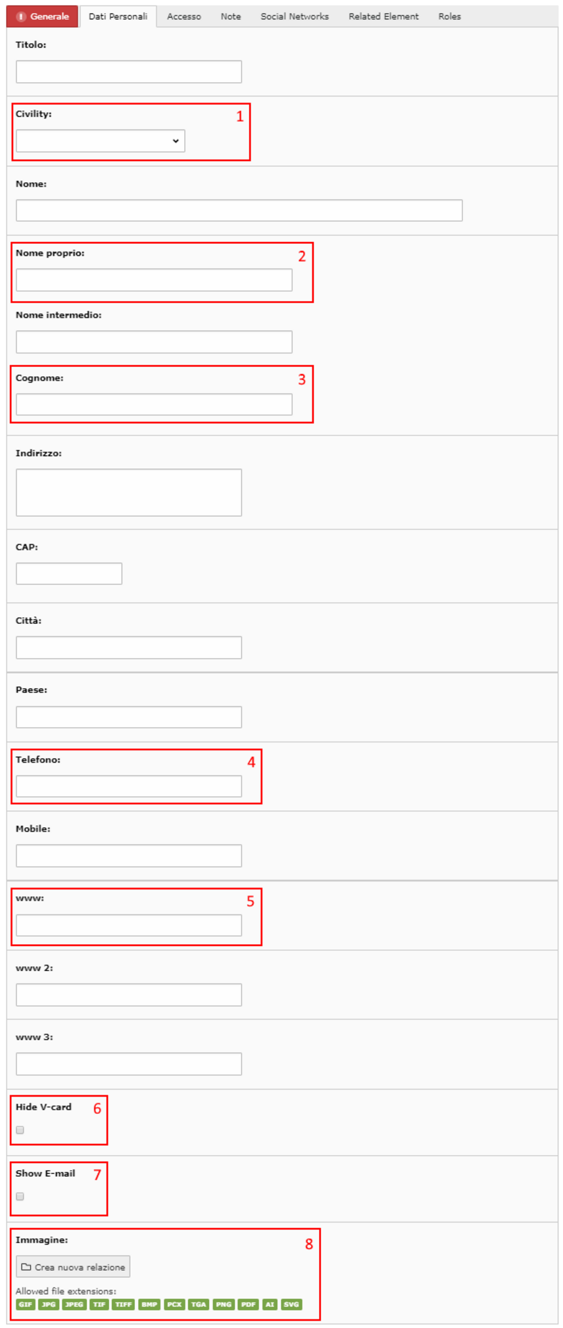
Task: Click into the Telefono field
Action: (129, 786)
